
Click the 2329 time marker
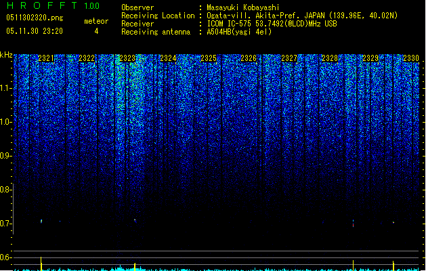pos(370,58)
